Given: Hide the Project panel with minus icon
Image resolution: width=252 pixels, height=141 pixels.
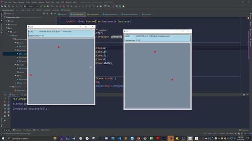Looking at the screenshot, I should (x=55, y=14).
